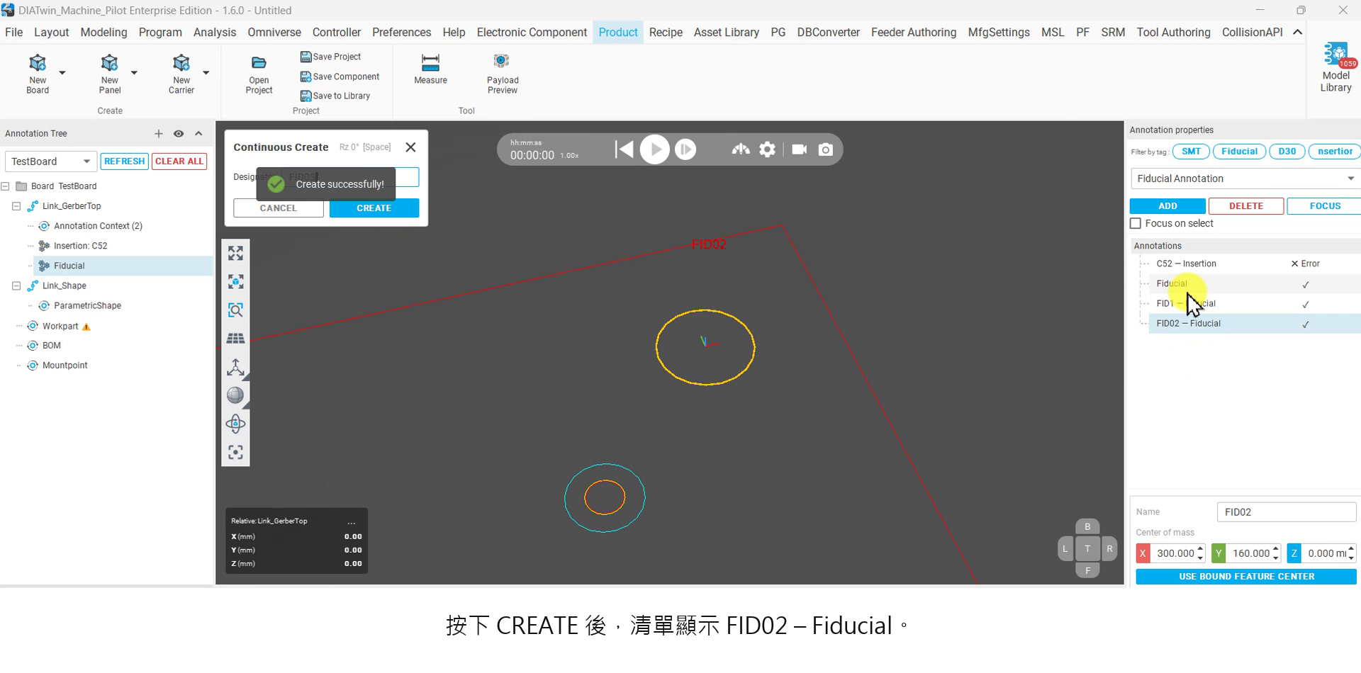Open the Asset Library menu

pos(726,33)
